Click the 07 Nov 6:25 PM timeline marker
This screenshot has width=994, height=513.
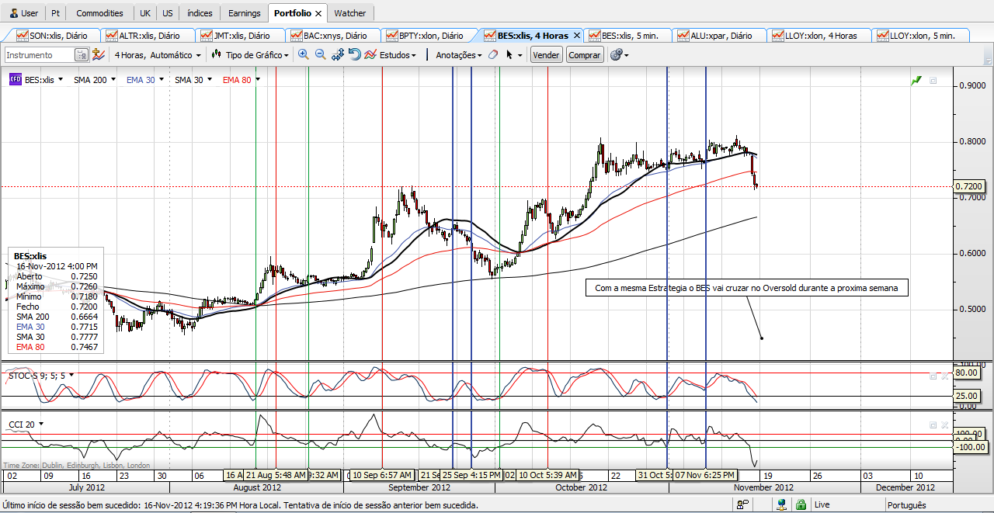pyautogui.click(x=705, y=475)
